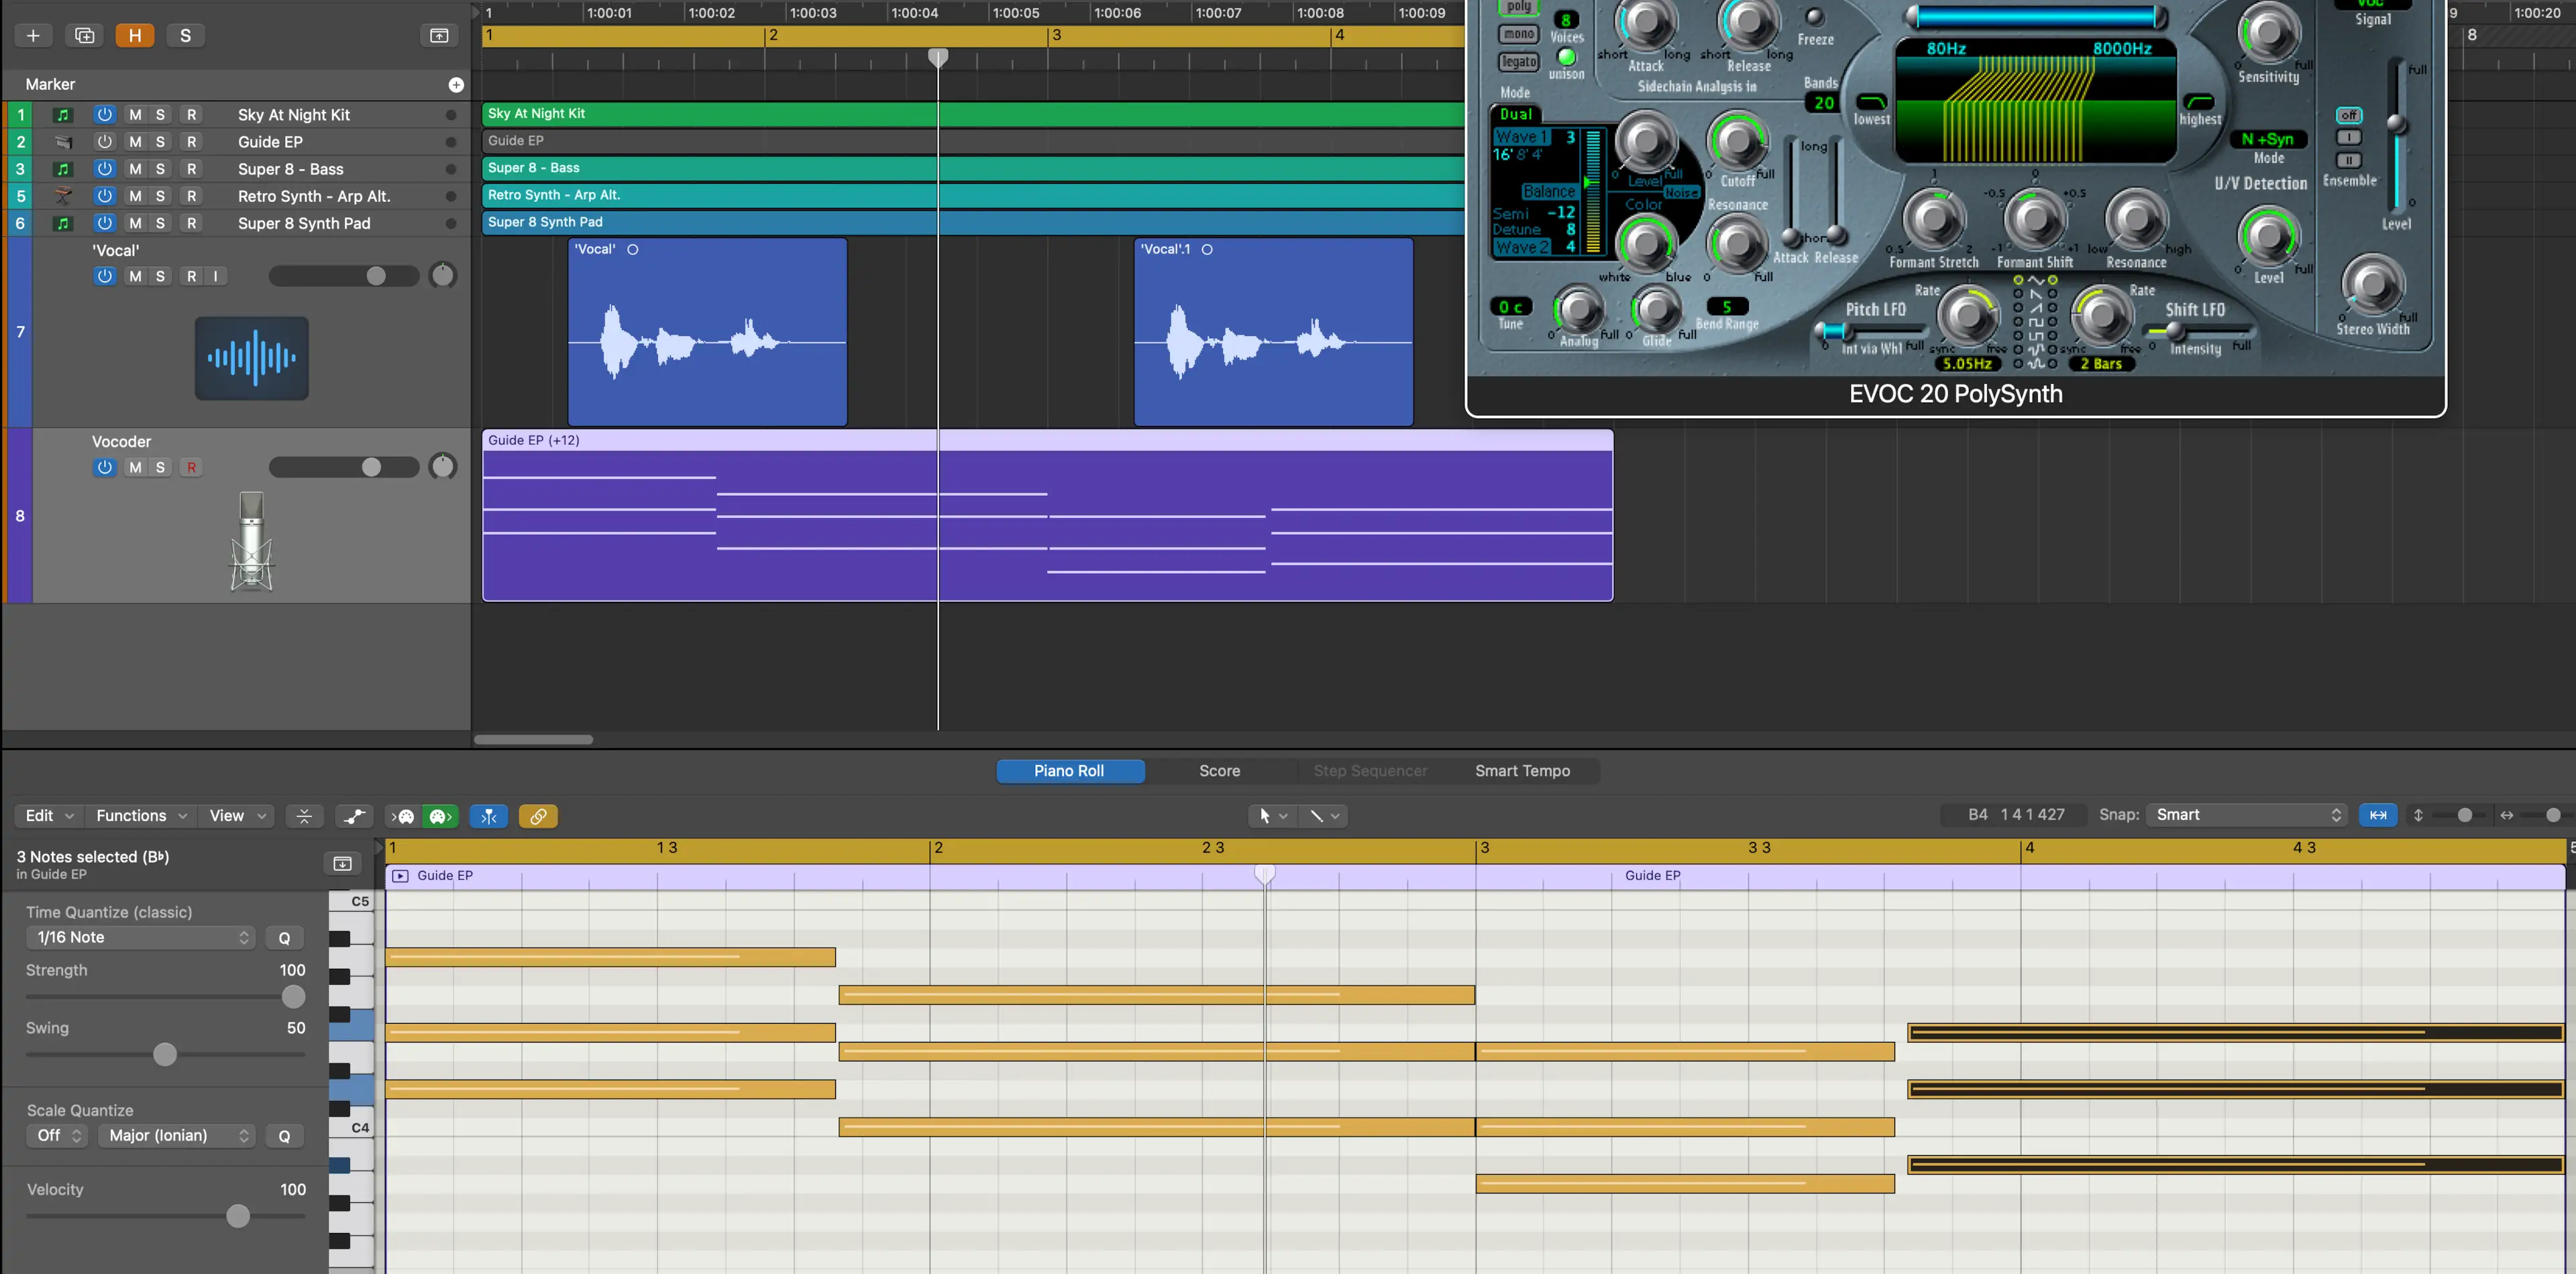Toggle mute on Vocal track

pos(135,276)
